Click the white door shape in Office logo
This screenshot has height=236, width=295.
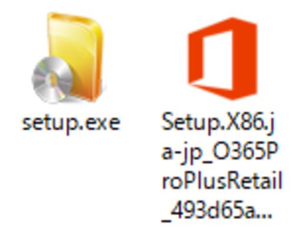[x=217, y=60]
